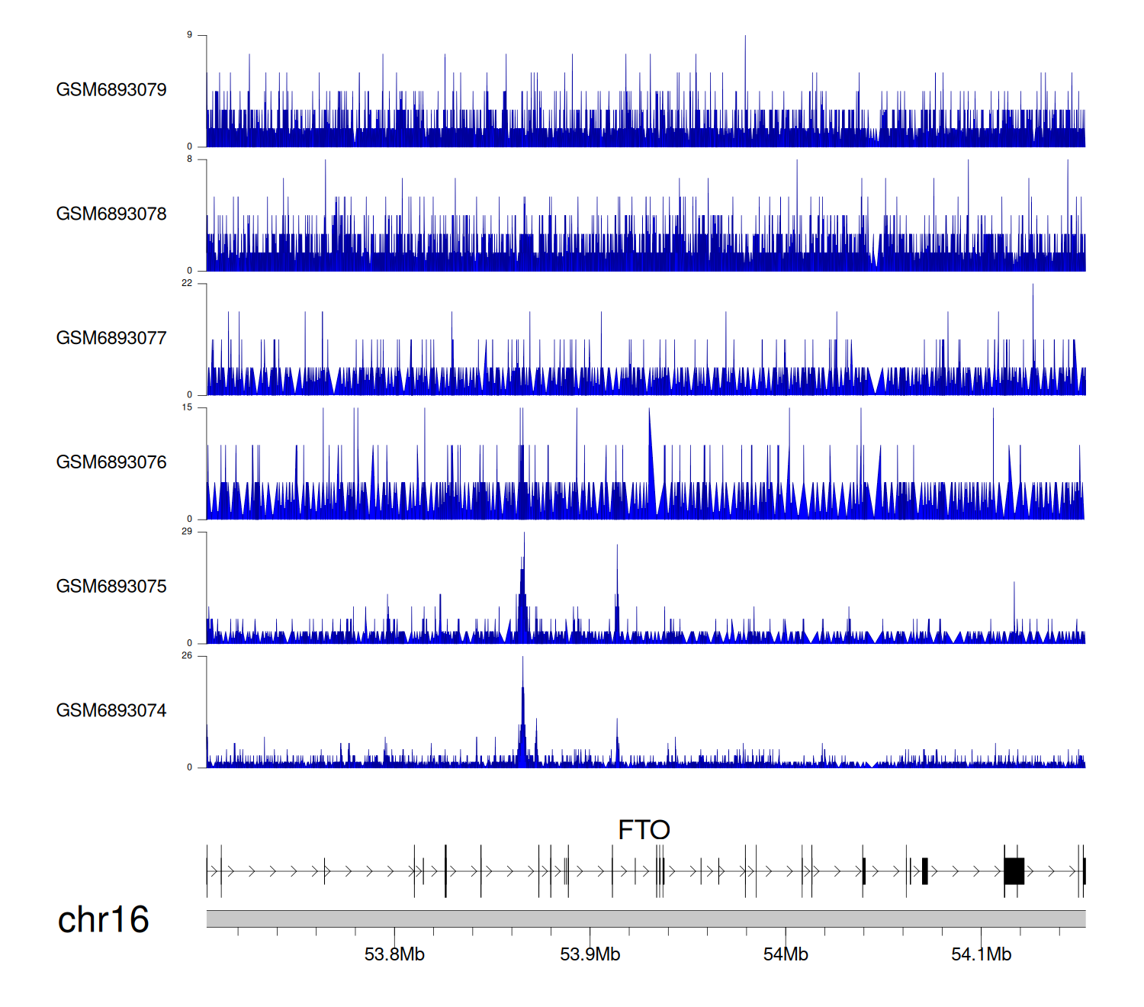This screenshot has height=1007, width=1144.
Task: Click the GSM6893075 track label
Action: coord(111,587)
